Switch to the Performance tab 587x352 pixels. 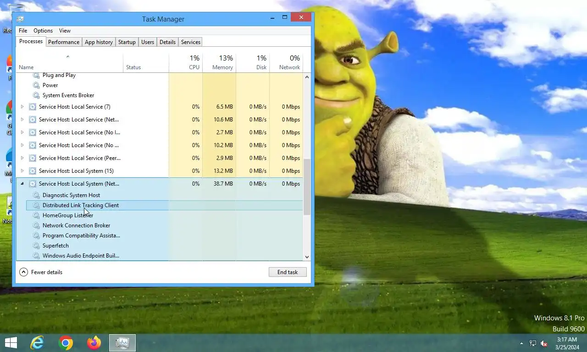click(64, 42)
